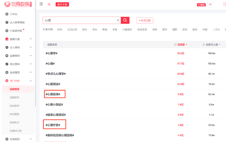Click the 品类搜索 grid icon
The height and width of the screenshot is (142, 226).
pos(7,72)
